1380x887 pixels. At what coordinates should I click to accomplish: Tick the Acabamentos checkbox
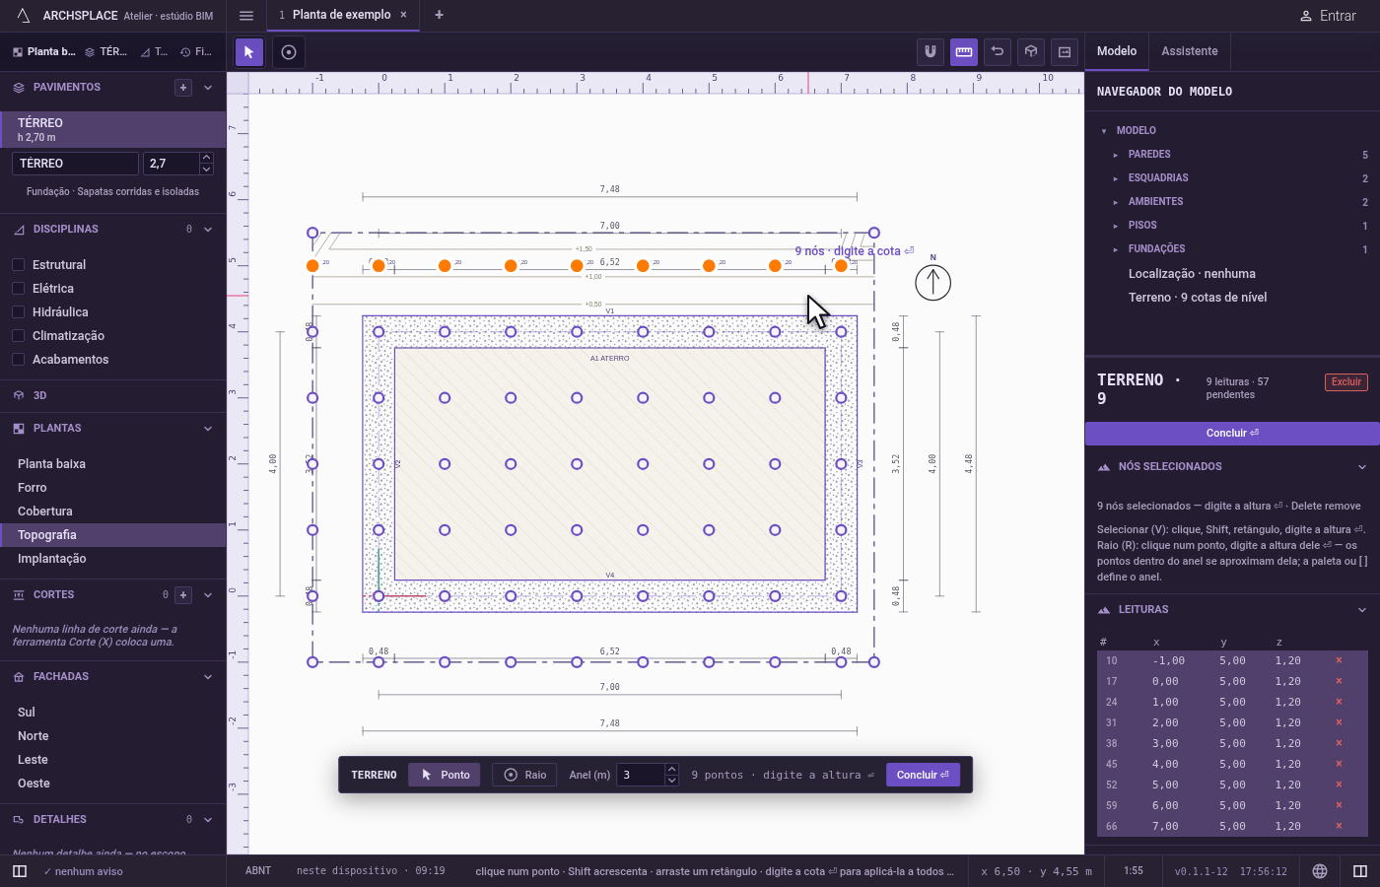pos(18,360)
